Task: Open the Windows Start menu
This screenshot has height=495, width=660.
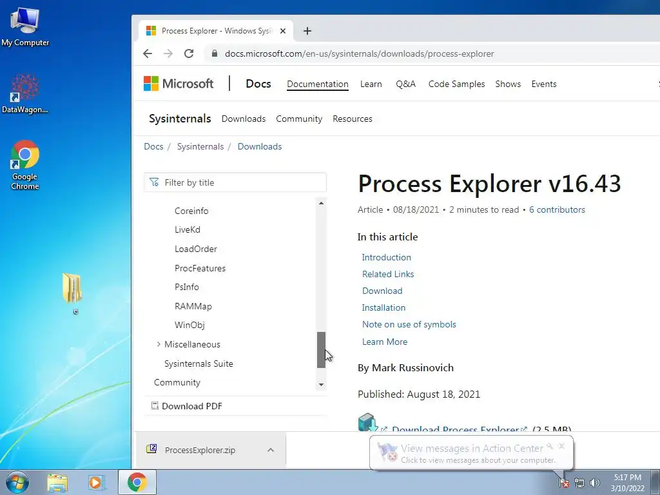Action: coord(17,482)
